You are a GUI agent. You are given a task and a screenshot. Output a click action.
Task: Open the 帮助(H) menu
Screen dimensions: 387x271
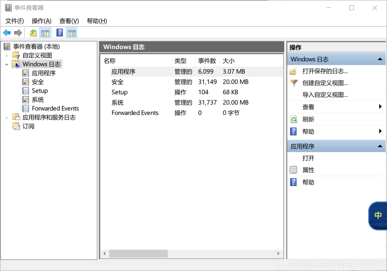tap(97, 21)
